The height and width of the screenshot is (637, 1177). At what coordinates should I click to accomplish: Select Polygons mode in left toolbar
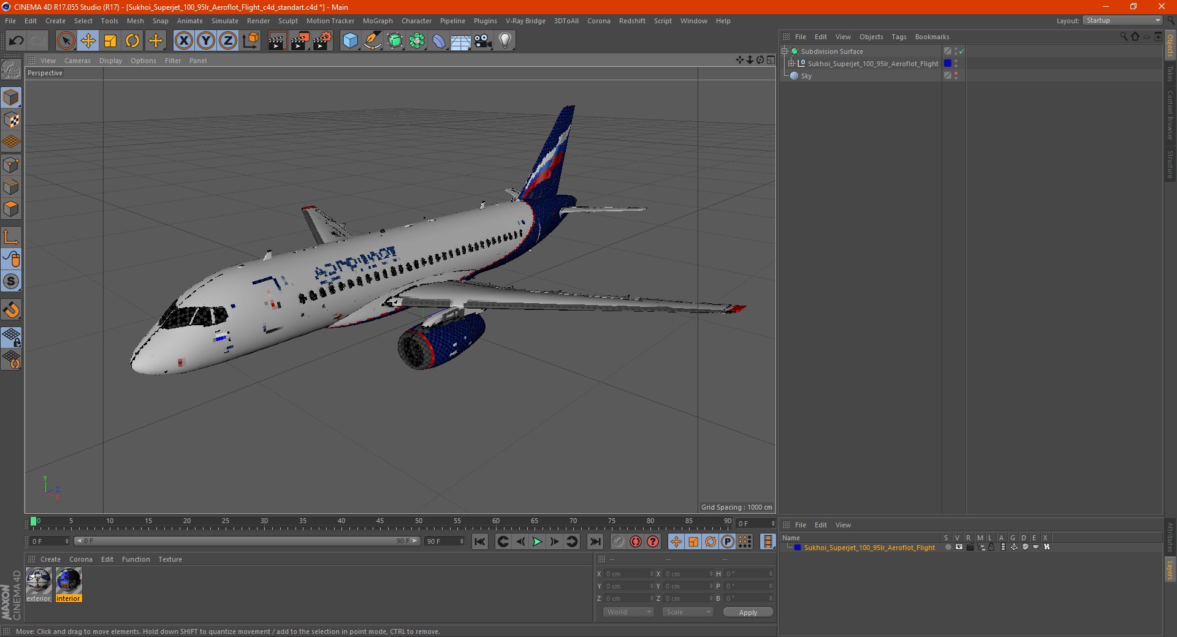click(12, 209)
